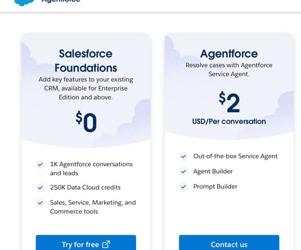Click the Foundations description about Enterprise Edition
The image size is (301, 250).
click(x=86, y=88)
